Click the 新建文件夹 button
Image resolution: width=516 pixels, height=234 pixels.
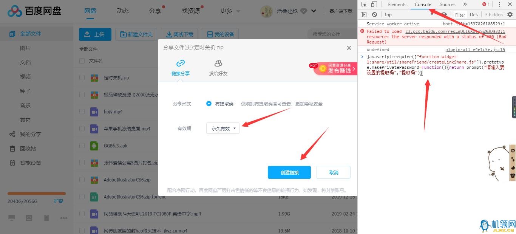136,34
